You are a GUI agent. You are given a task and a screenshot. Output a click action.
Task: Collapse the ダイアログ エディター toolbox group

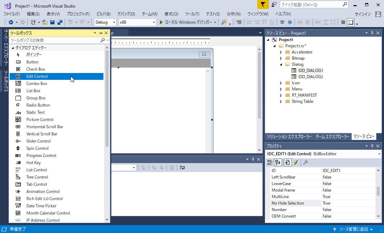pos(13,48)
